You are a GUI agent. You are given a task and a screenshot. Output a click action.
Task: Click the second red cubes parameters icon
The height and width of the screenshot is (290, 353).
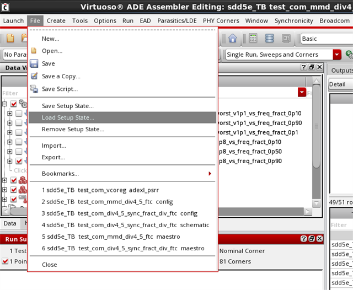[23, 190]
